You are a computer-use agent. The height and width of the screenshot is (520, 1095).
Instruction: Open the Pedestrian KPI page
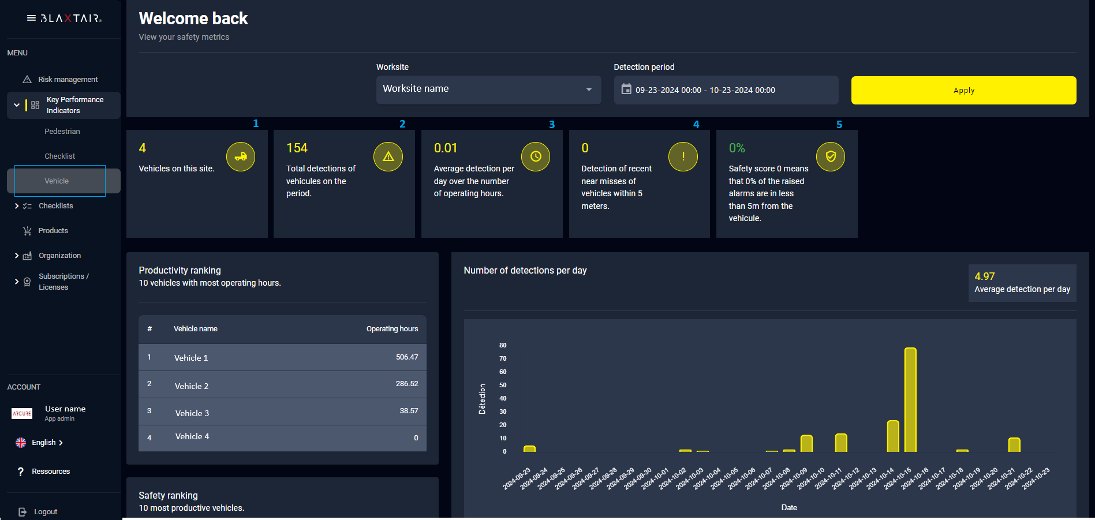coord(62,132)
